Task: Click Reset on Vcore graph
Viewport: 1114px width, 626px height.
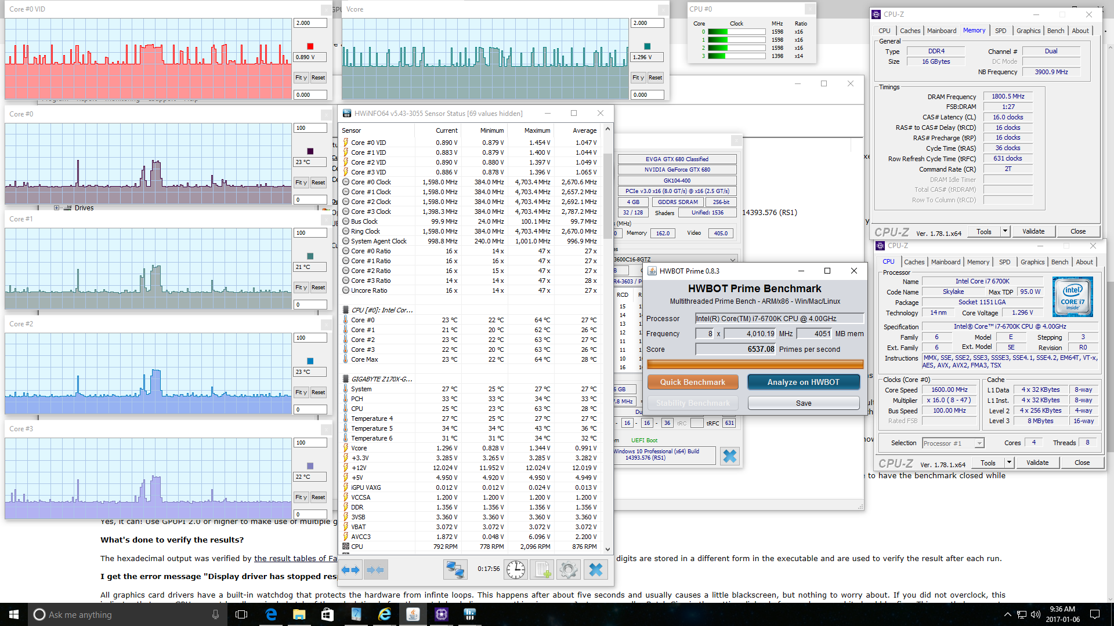Action: click(656, 78)
